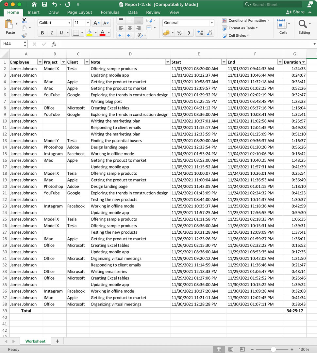Switch to the Formulas ribbon tab
The height and width of the screenshot is (353, 317).
tap(110, 12)
